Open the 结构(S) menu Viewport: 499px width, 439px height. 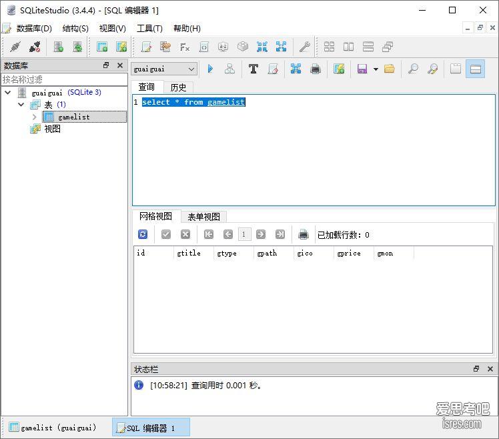pos(75,28)
